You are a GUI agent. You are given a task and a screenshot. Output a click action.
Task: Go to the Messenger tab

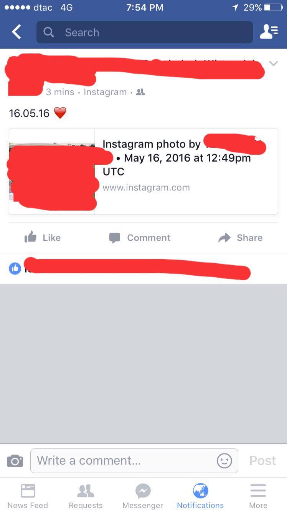tap(143, 496)
